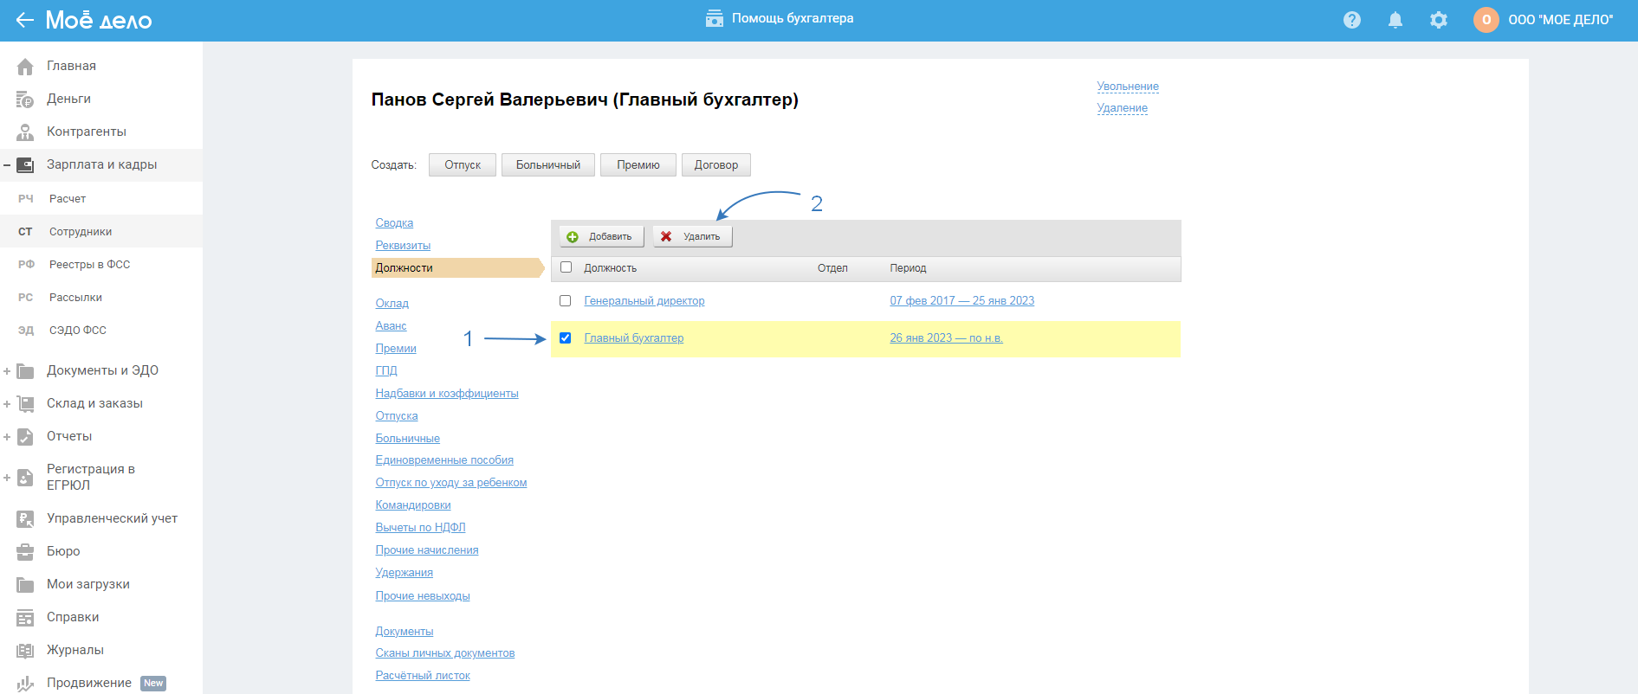Click the Главная home icon
Screen dimensions: 1638x694
(25, 67)
